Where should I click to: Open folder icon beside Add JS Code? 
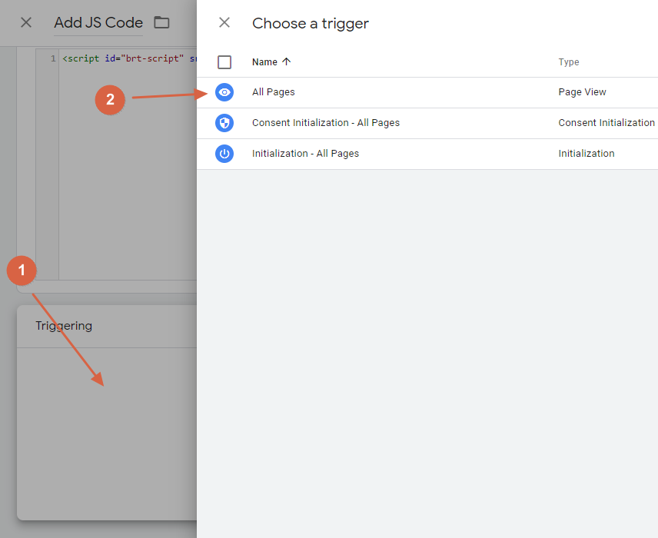coord(161,22)
